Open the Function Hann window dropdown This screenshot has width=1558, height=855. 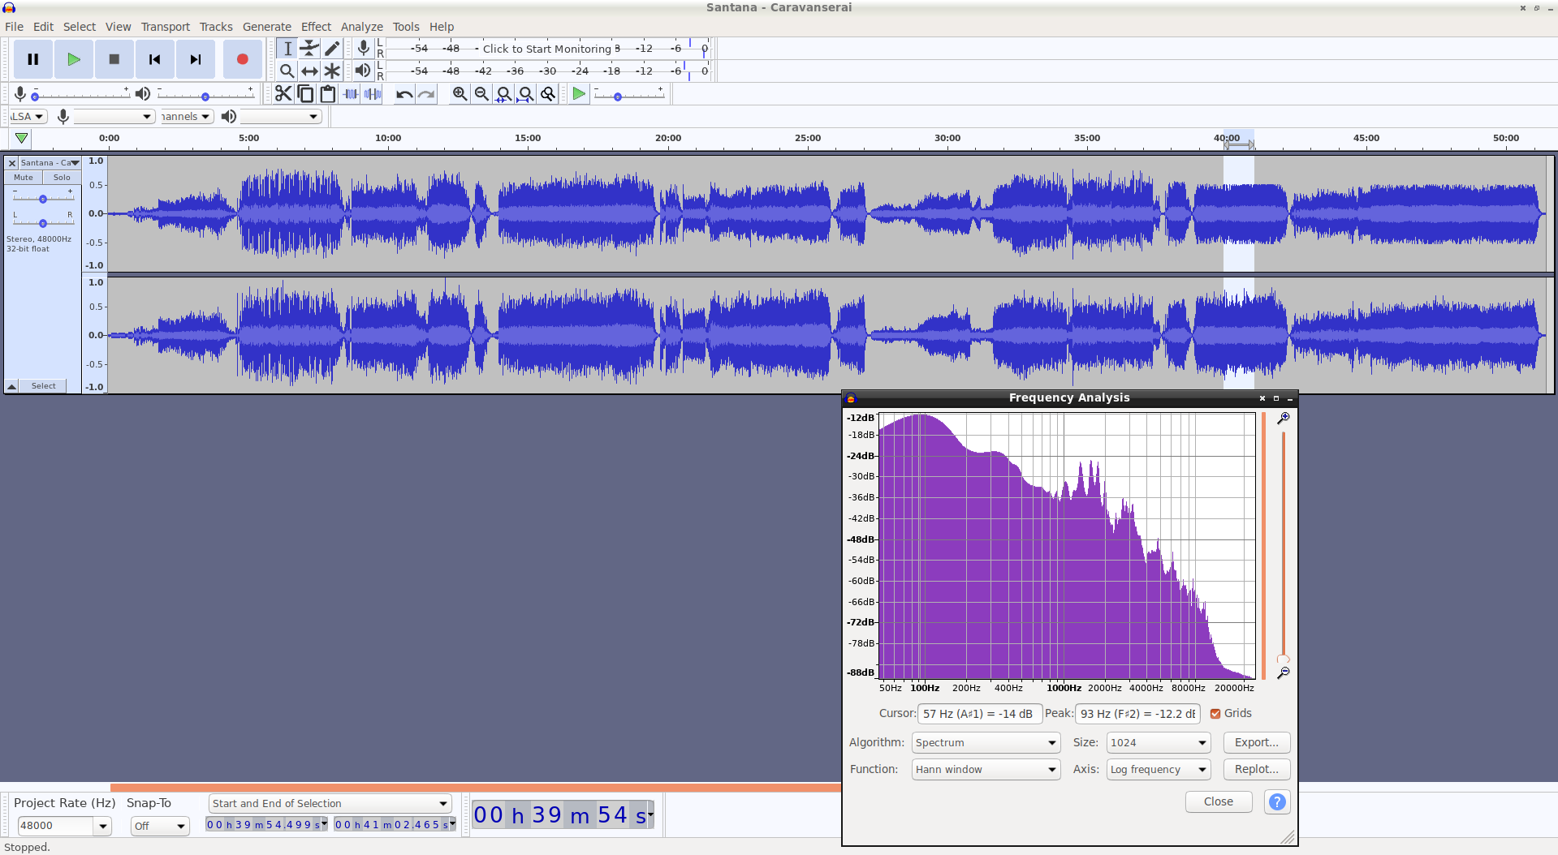coord(986,769)
